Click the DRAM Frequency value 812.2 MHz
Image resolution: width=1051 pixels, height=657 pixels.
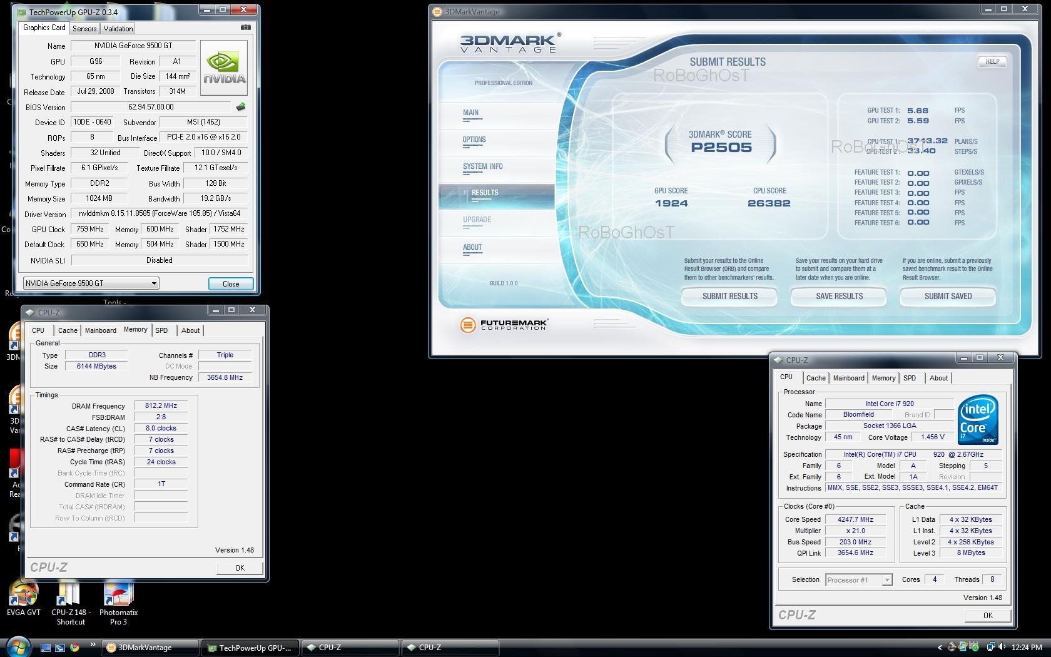click(161, 405)
